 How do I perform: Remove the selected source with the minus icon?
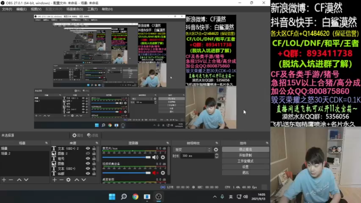[61, 180]
